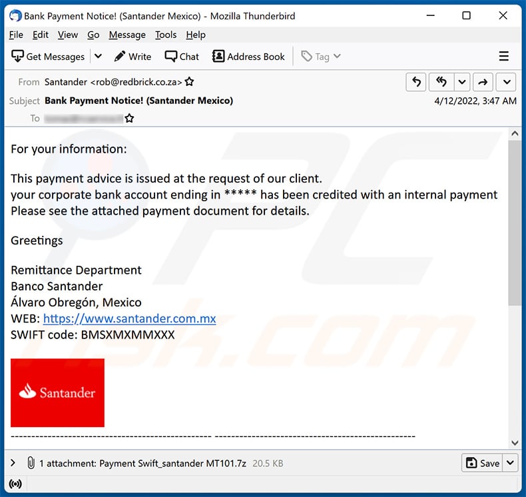The image size is (526, 497).
Task: Star the blurred recipient address
Action: tap(129, 118)
